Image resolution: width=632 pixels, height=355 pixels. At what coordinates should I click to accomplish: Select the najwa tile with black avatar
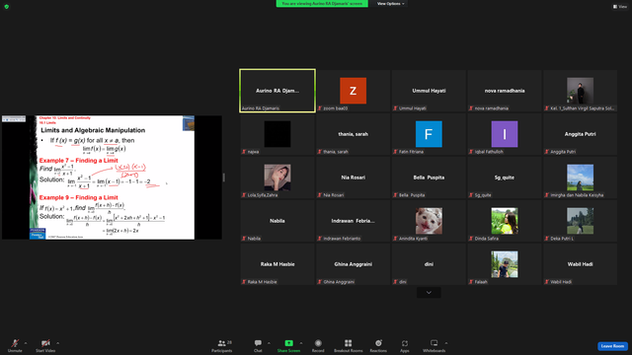click(277, 134)
